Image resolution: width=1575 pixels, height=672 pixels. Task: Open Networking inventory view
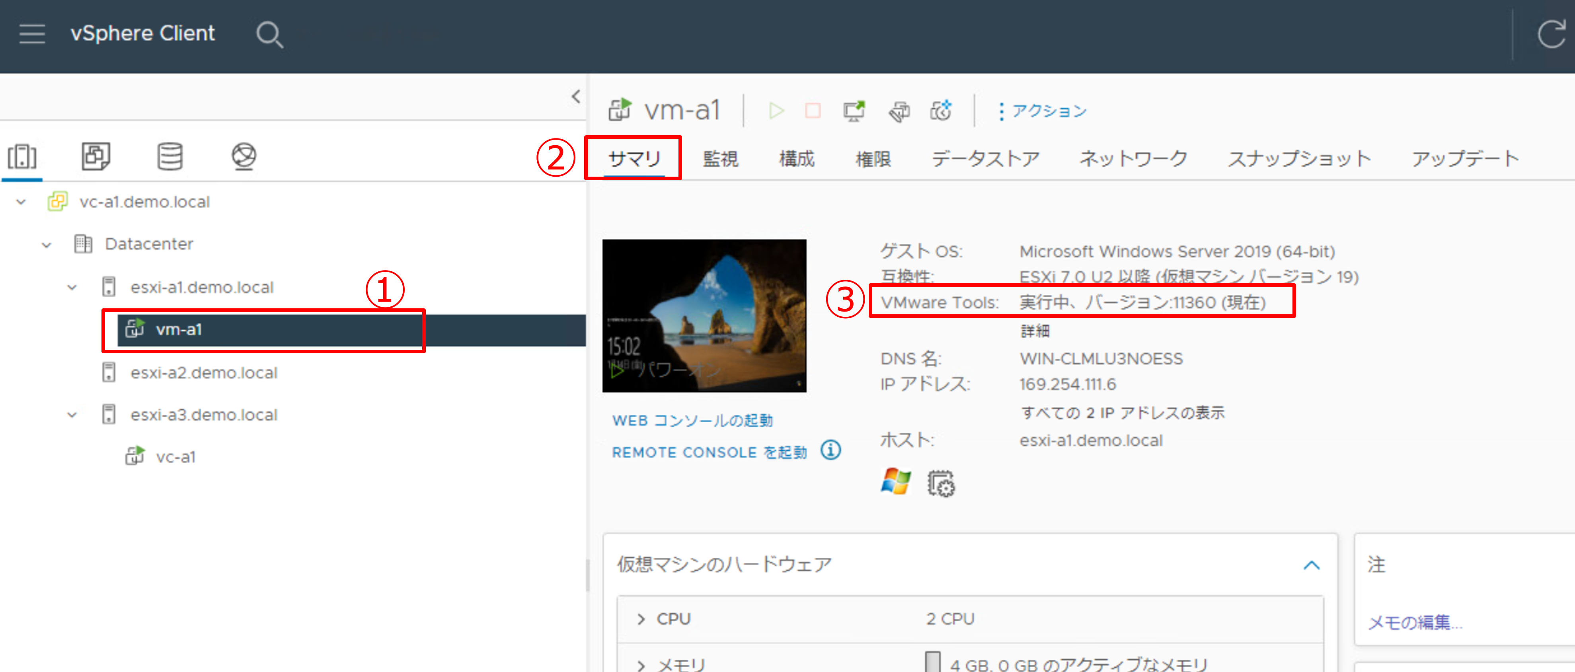tap(244, 156)
